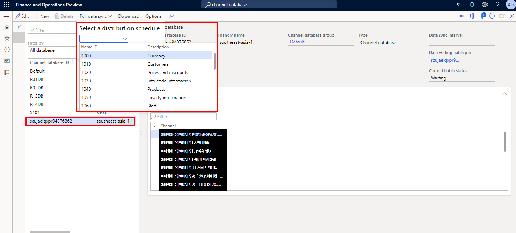This screenshot has height=233, width=516.
Task: Click the SS company indicator
Action: 459,5
